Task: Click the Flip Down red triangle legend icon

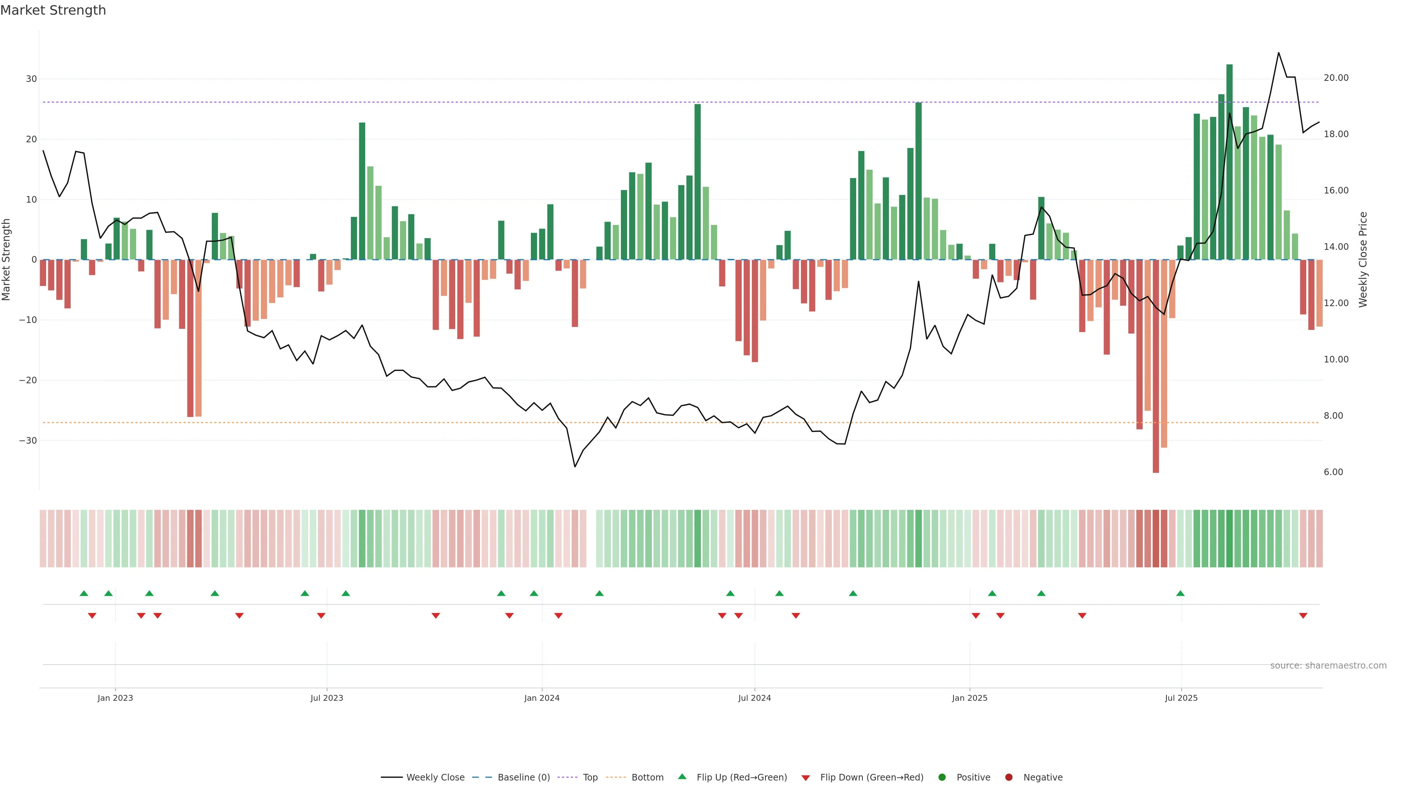Action: coord(806,778)
